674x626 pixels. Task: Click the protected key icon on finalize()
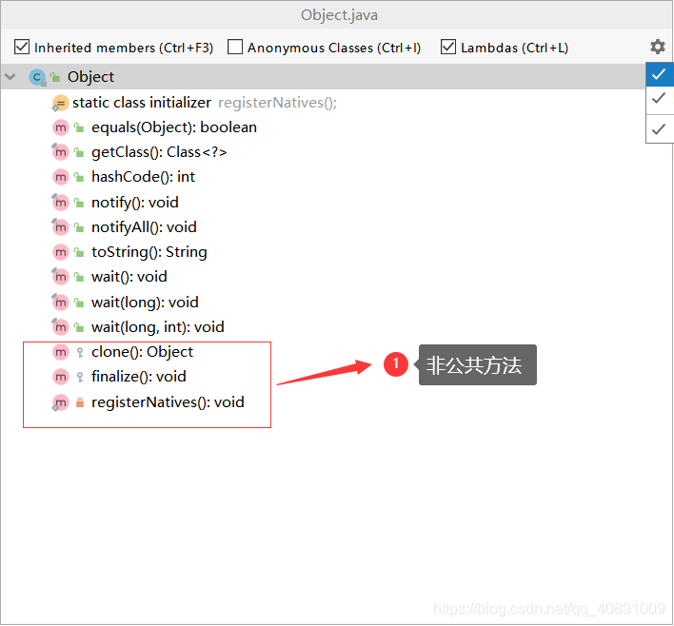pyautogui.click(x=80, y=378)
